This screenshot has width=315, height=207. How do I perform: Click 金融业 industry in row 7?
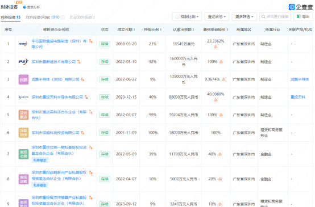coord(266,154)
